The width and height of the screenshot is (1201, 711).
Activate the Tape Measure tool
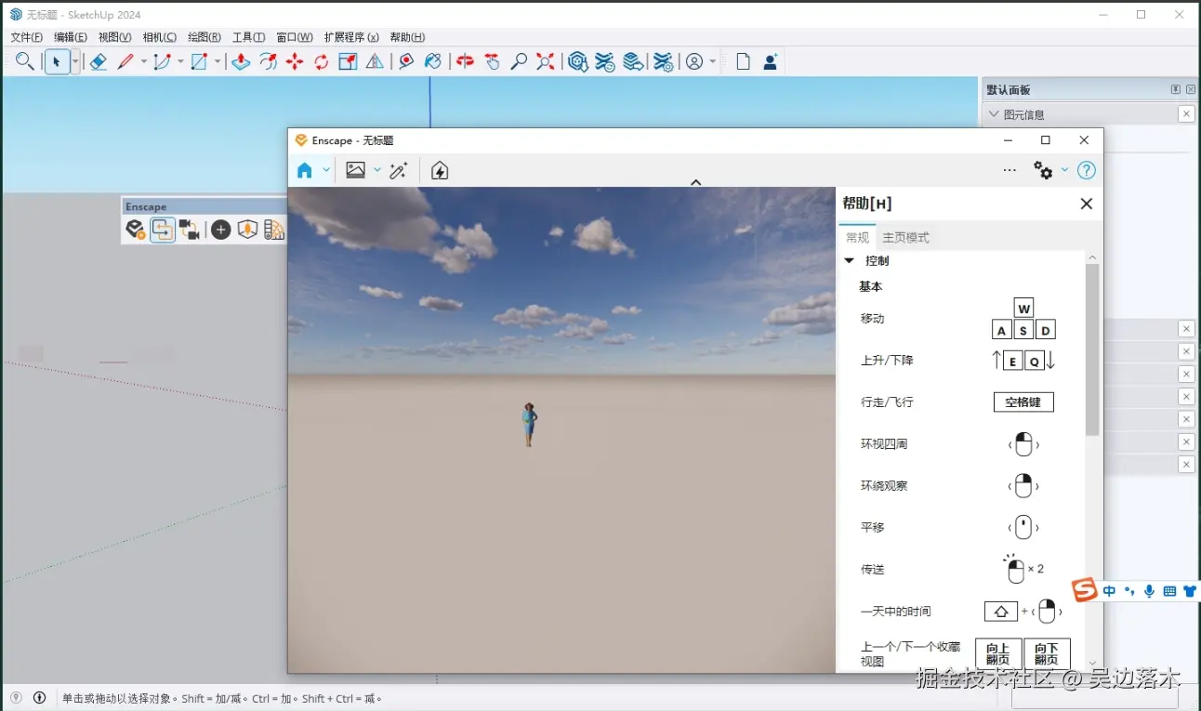[x=406, y=61]
